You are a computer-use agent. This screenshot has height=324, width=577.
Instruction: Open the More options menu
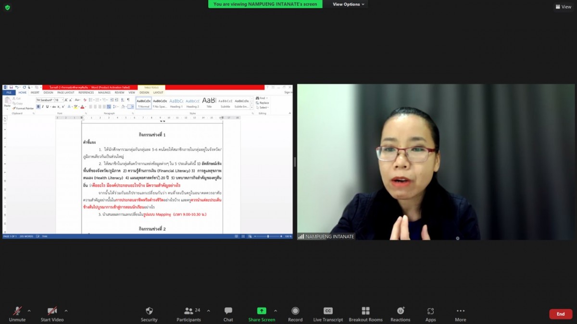click(x=460, y=314)
